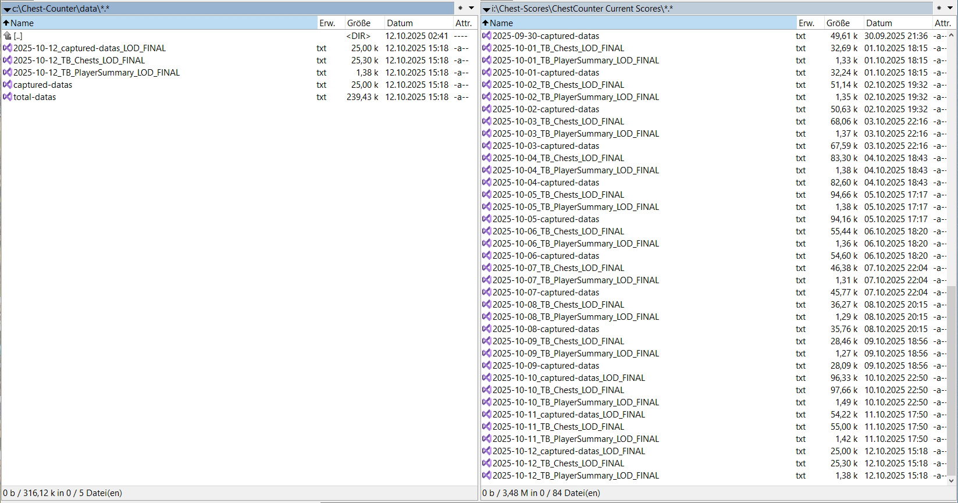958x503 pixels.
Task: Click icon of 2025-10-05_TB_Chests_LOD_FINAL file
Action: click(x=487, y=195)
